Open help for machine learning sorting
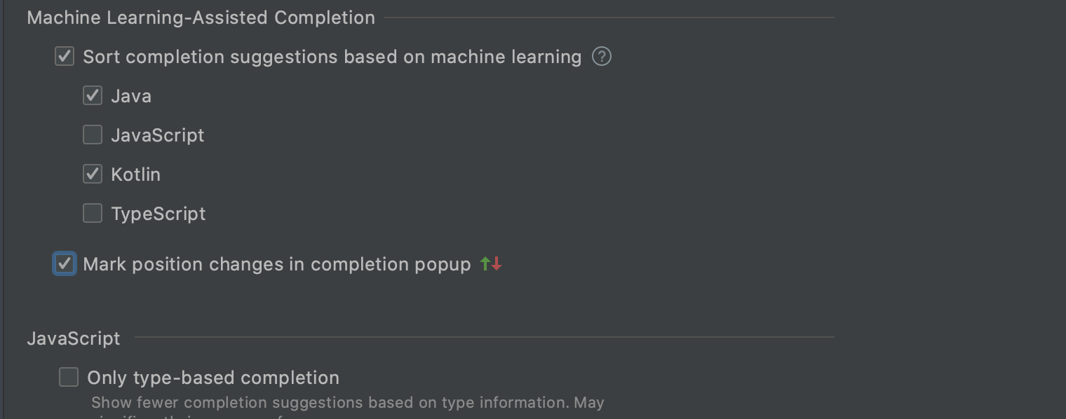1066x419 pixels. click(602, 56)
